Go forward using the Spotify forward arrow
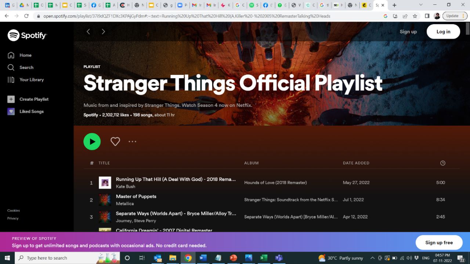 (103, 32)
